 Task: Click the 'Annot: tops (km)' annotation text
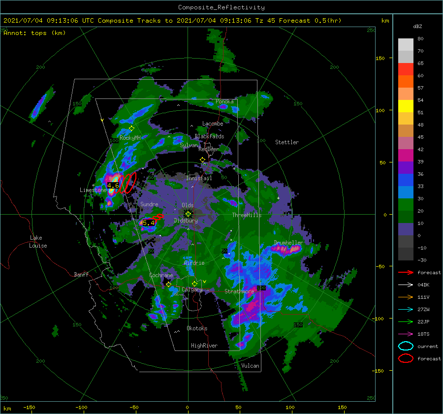pos(34,33)
